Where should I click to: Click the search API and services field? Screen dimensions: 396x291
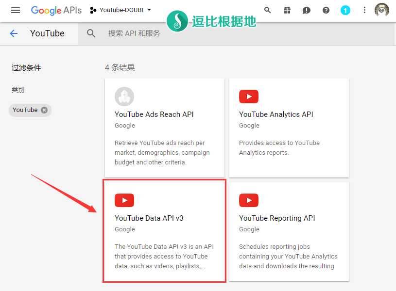coord(194,33)
